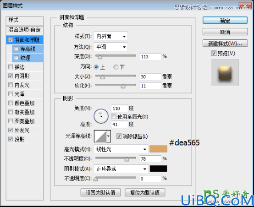Open 图案叠加 settings entry

coord(24,121)
